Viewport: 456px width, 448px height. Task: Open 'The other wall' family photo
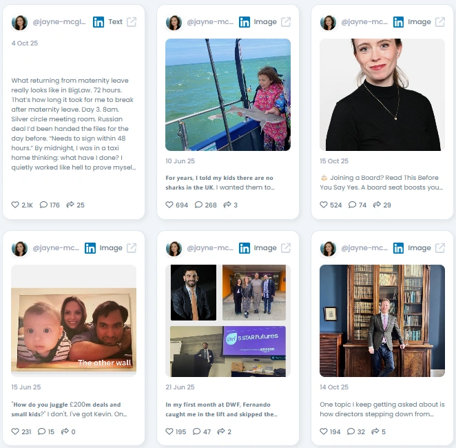pyautogui.click(x=74, y=321)
